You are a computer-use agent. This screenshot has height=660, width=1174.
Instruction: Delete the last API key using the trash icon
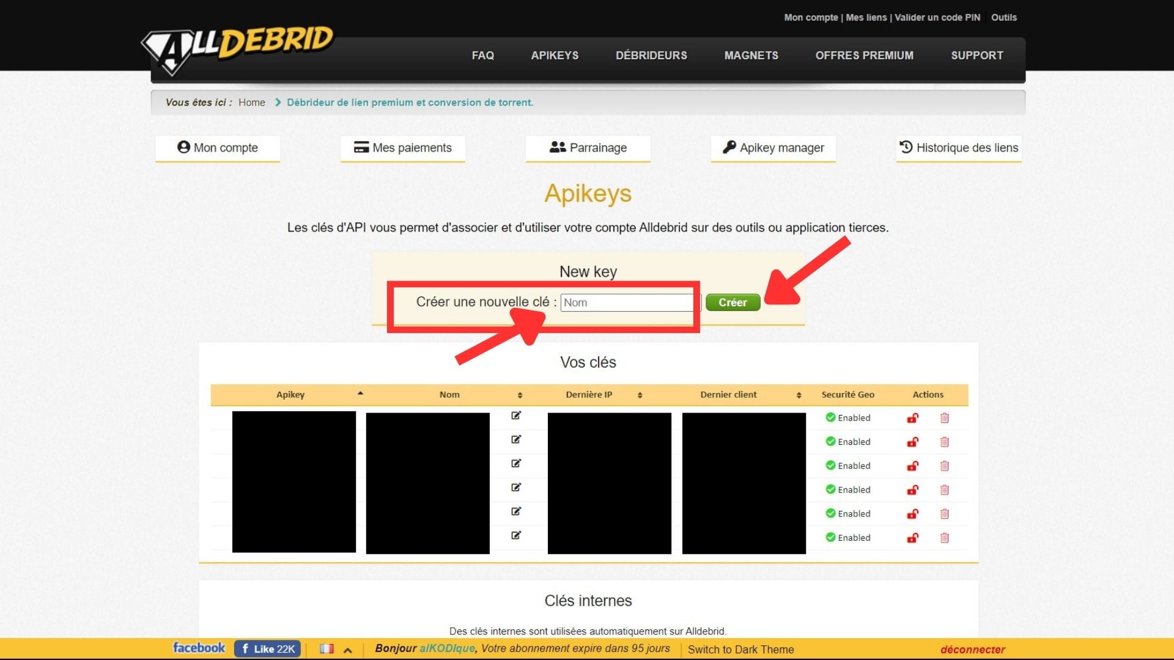pyautogui.click(x=945, y=538)
